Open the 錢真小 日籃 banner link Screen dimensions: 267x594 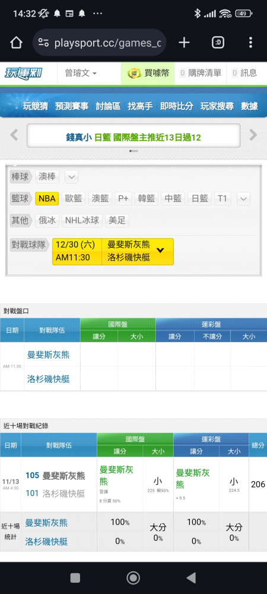[133, 138]
